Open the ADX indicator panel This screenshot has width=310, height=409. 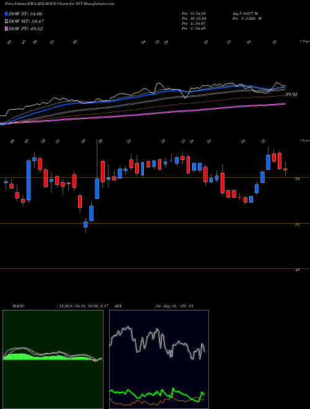159,359
